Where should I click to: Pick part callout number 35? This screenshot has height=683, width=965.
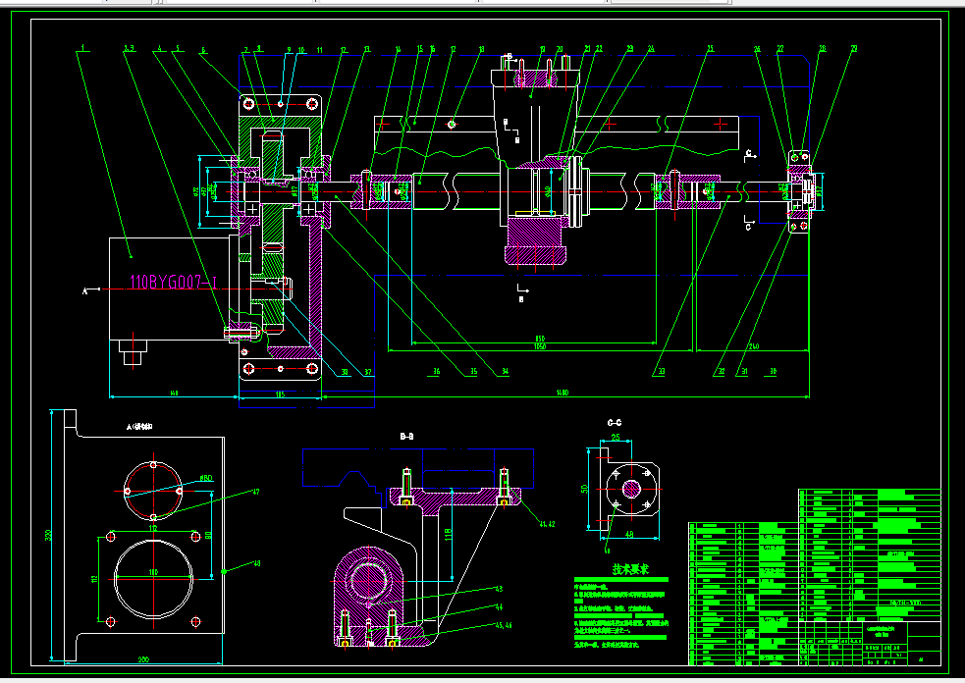tap(473, 372)
